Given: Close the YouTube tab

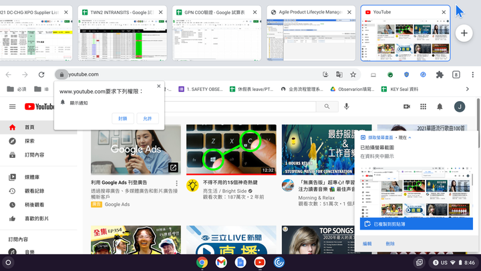Looking at the screenshot, I should pyautogui.click(x=444, y=12).
